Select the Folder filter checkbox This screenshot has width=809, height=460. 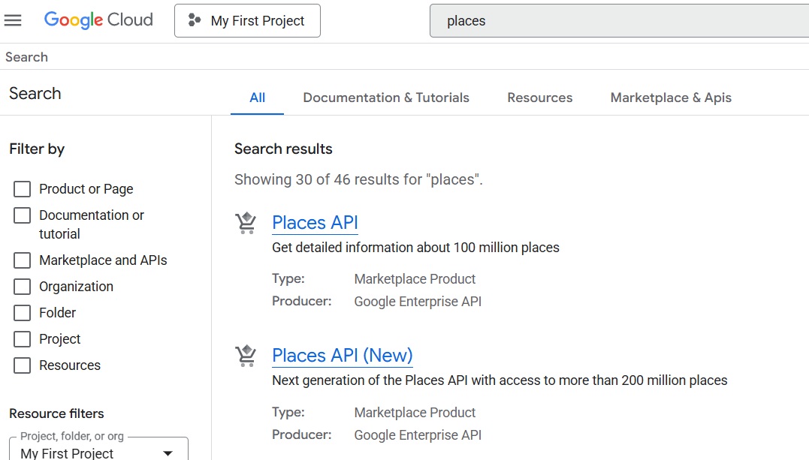[x=23, y=313]
